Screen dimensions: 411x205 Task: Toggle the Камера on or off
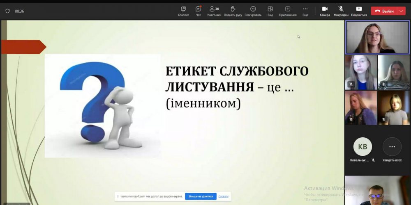point(325,11)
